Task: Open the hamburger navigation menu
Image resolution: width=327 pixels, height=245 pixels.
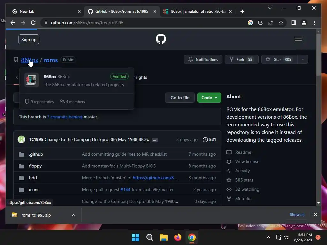Action: click(298, 39)
